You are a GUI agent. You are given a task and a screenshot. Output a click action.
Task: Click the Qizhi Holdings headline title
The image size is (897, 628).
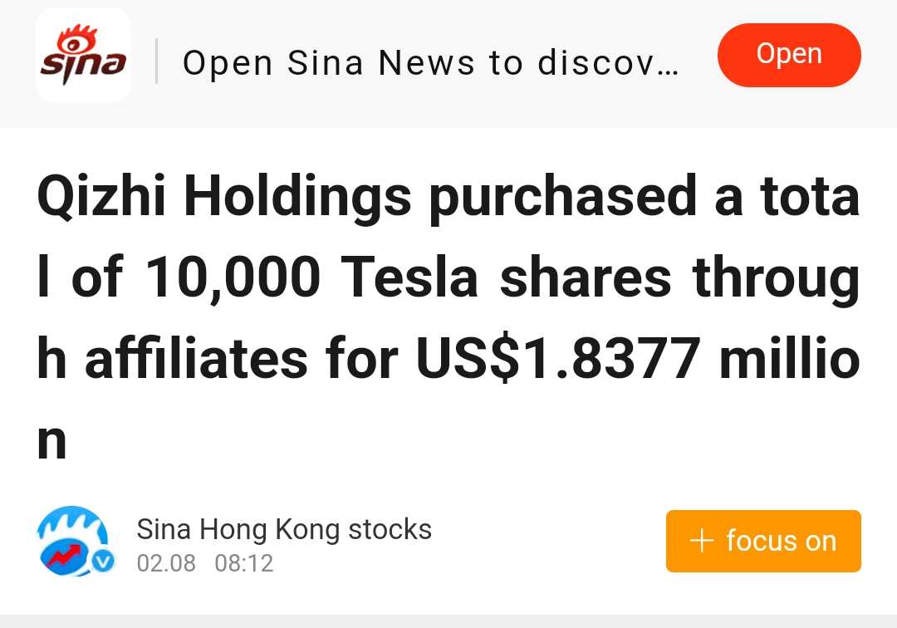tap(448, 317)
